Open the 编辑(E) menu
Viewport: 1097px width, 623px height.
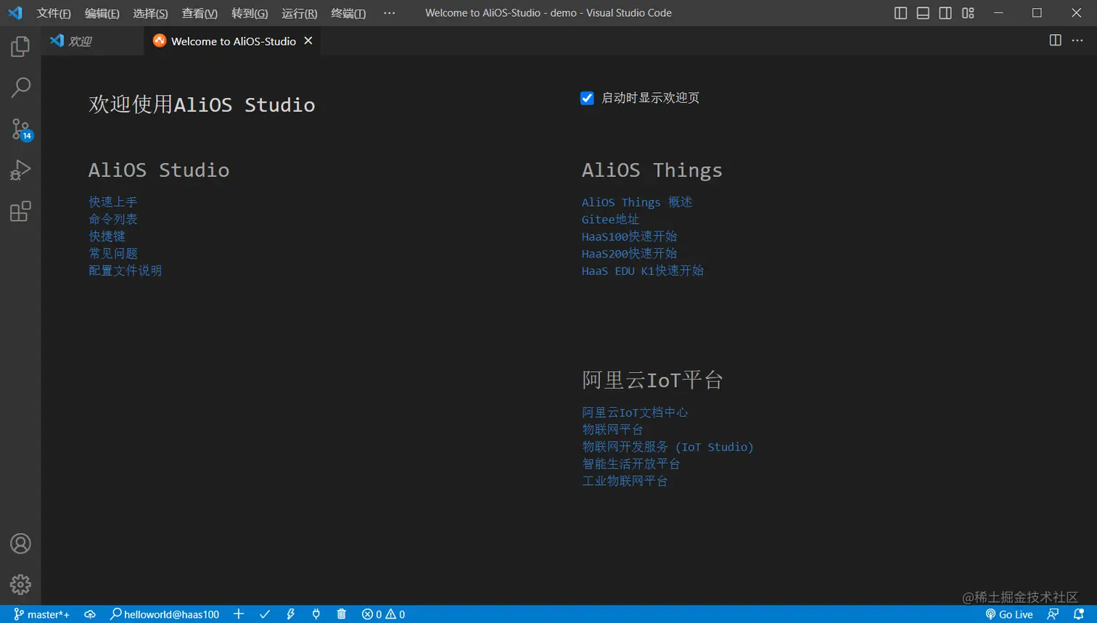tap(102, 13)
